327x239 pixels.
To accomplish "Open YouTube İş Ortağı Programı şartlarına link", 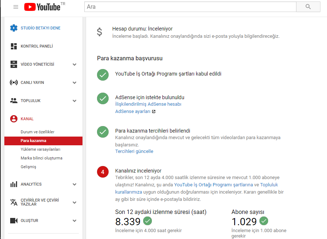I will click(214, 185).
